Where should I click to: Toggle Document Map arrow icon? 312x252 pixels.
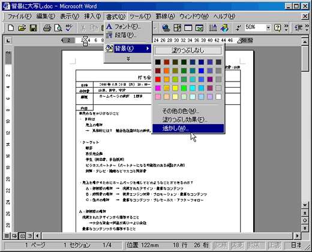point(238,28)
